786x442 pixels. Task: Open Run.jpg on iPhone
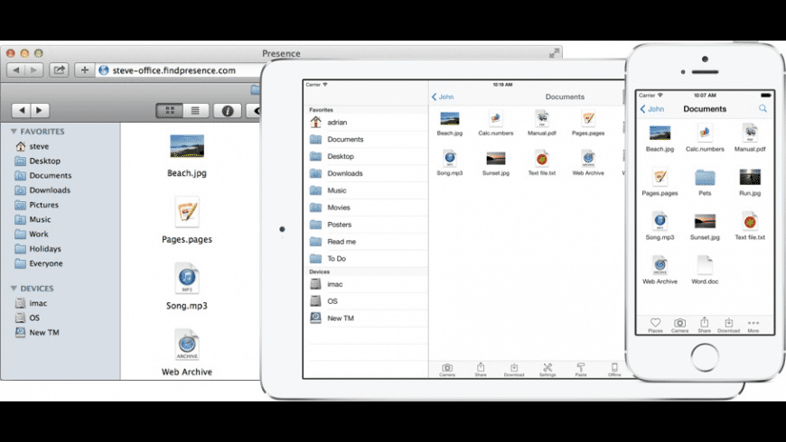tap(750, 182)
